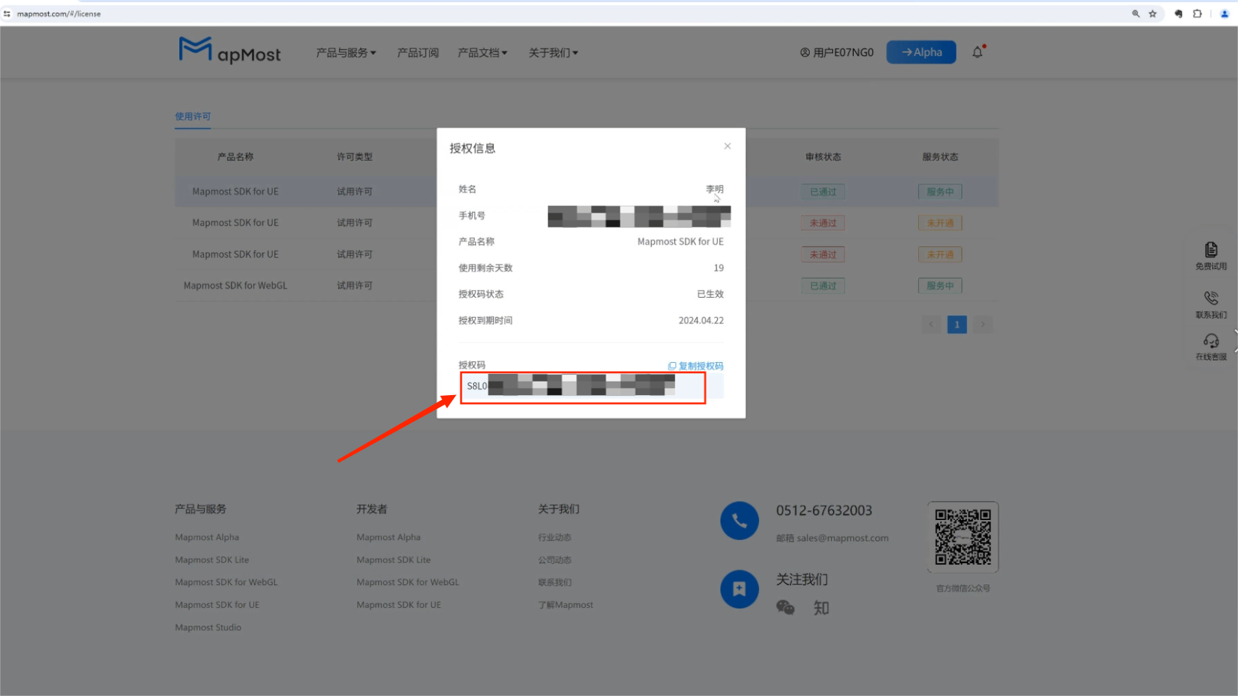Click the Alpha button in the header
1238x696 pixels.
click(921, 52)
